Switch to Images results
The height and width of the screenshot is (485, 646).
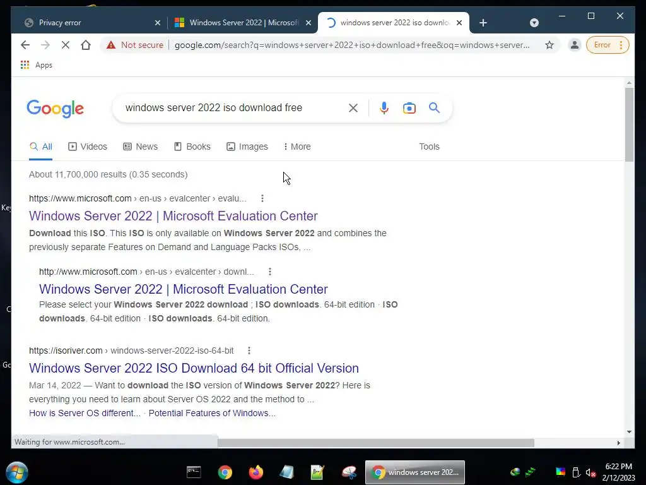[247, 147]
